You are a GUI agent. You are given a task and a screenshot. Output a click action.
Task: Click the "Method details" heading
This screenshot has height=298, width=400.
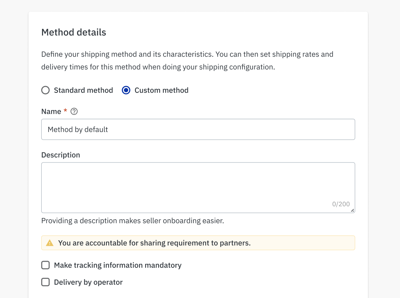click(74, 32)
